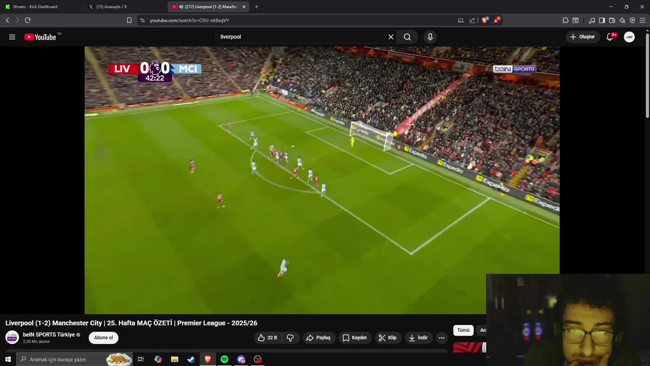Download the video with İndir
Image resolution: width=650 pixels, height=366 pixels.
click(418, 338)
